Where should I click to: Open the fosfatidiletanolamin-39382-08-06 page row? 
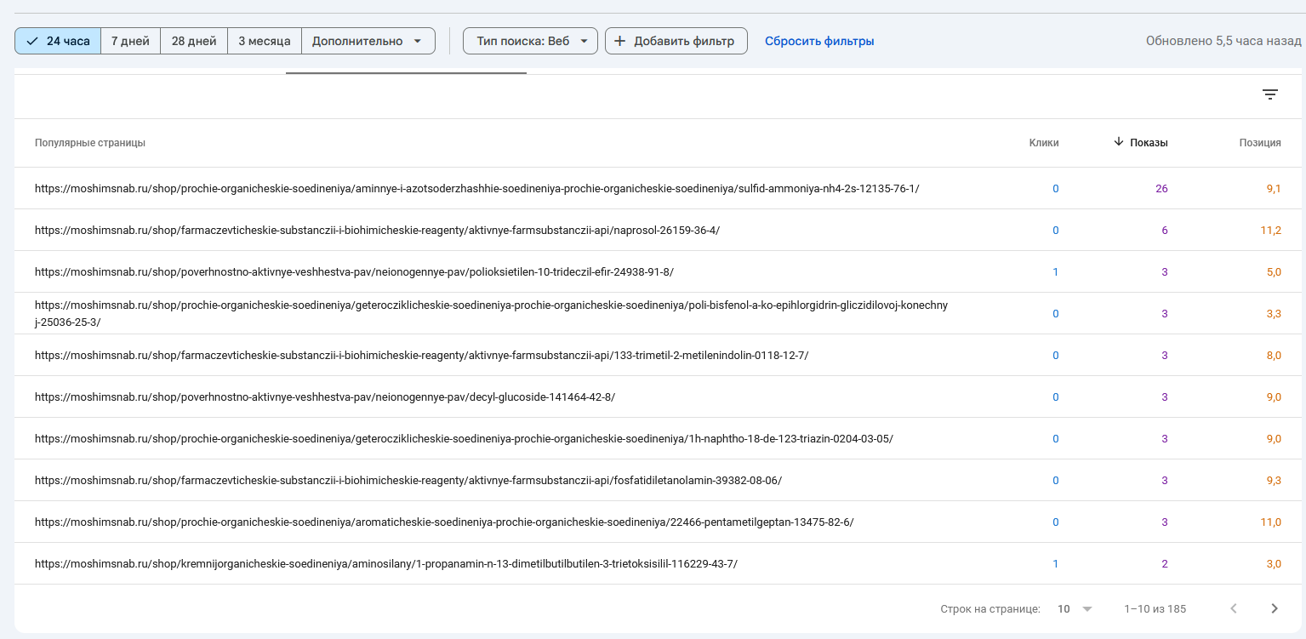pyautogui.click(x=408, y=480)
